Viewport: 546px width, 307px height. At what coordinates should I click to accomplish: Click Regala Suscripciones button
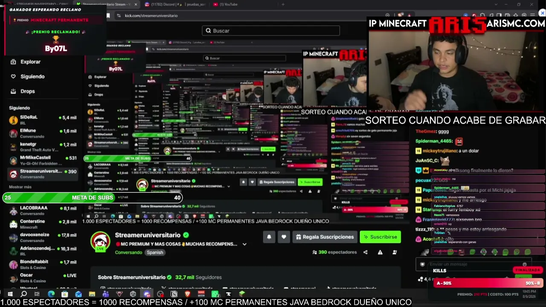(325, 237)
